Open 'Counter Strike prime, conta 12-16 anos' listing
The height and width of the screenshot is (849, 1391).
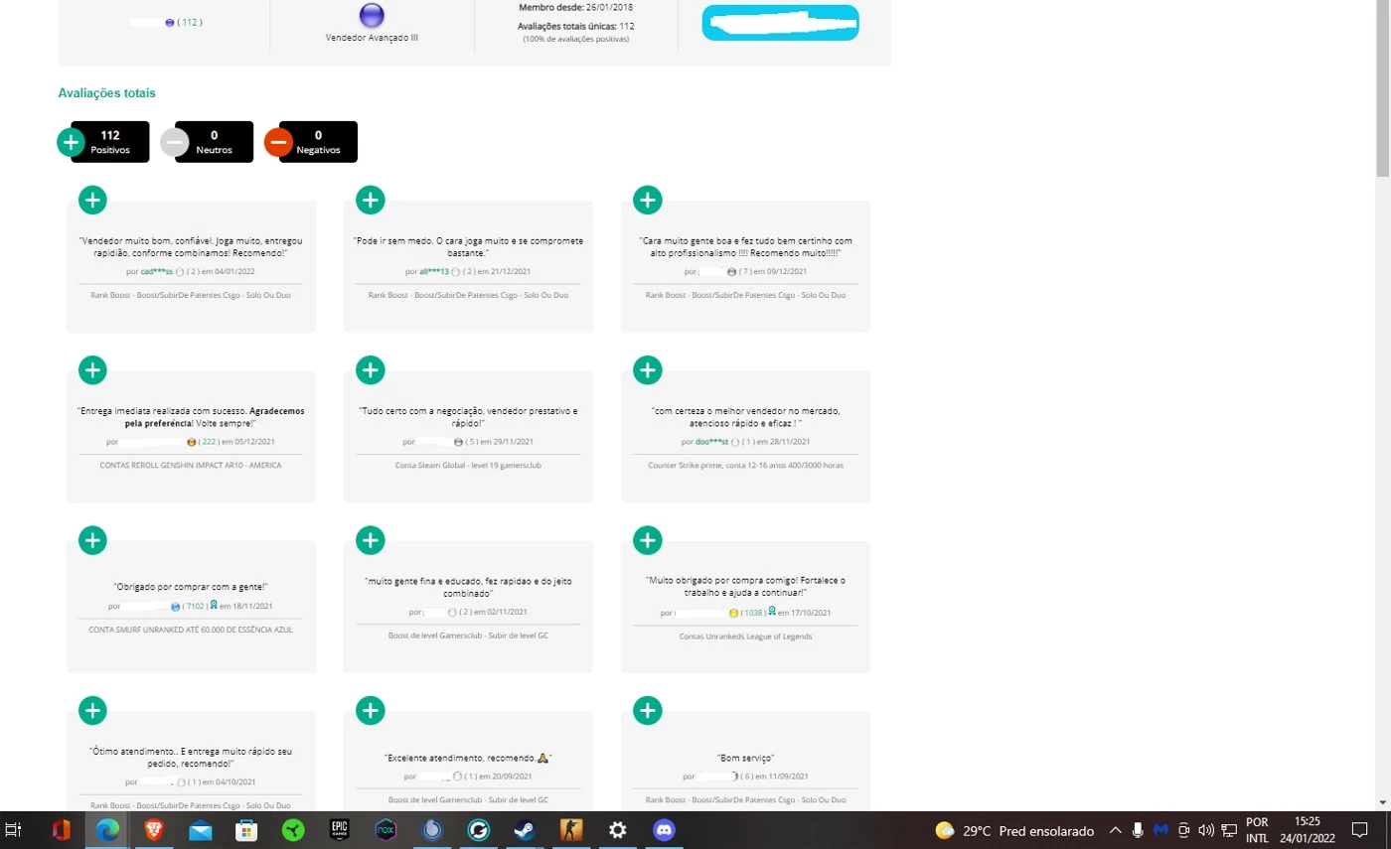[745, 465]
